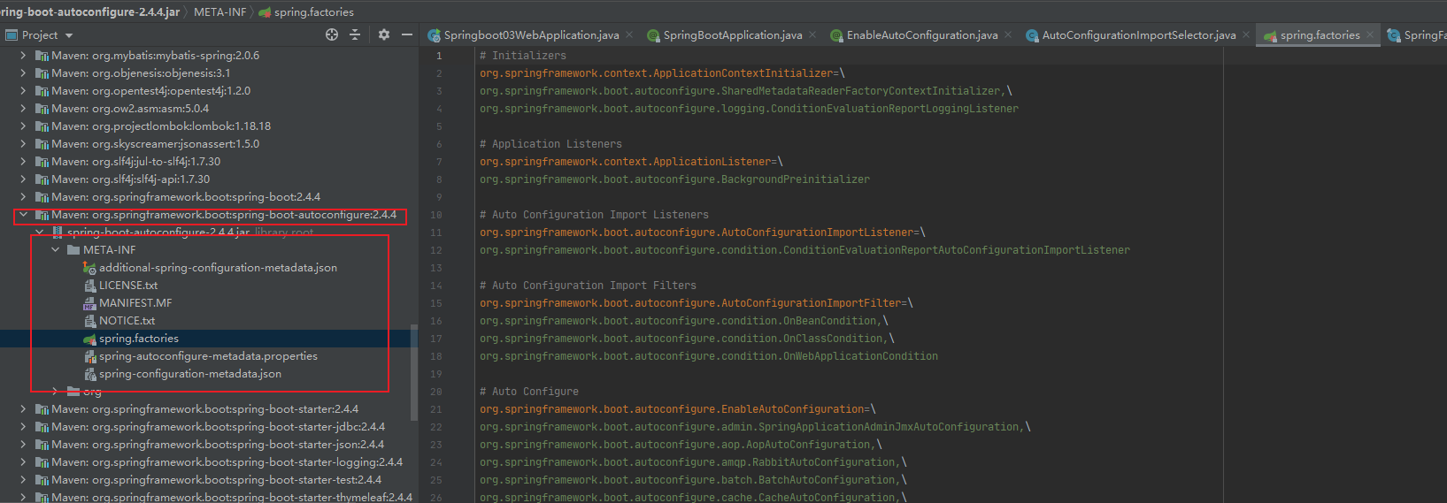Click the Project panel vertical scrollbar
Image resolution: width=1447 pixels, height=503 pixels.
(413, 372)
